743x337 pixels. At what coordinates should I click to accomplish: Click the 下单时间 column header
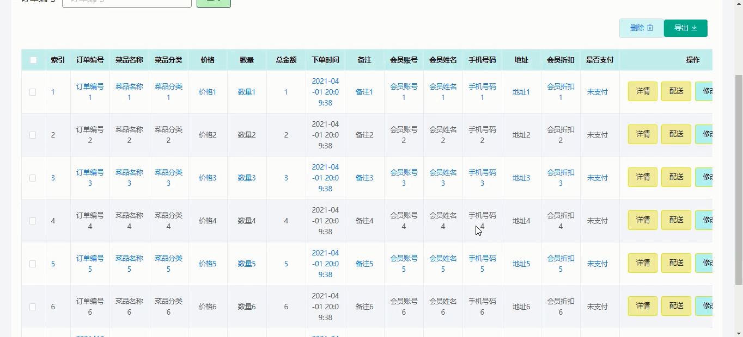coord(325,60)
